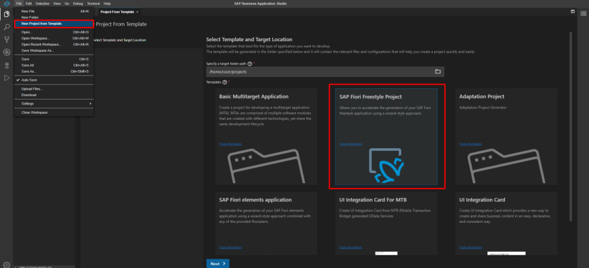This screenshot has width=589, height=268.
Task: Click the SAP Business Application Studio logo
Action: coord(6,3)
